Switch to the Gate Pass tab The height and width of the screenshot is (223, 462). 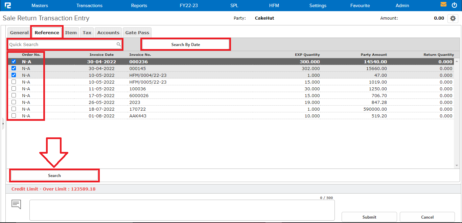pyautogui.click(x=137, y=32)
